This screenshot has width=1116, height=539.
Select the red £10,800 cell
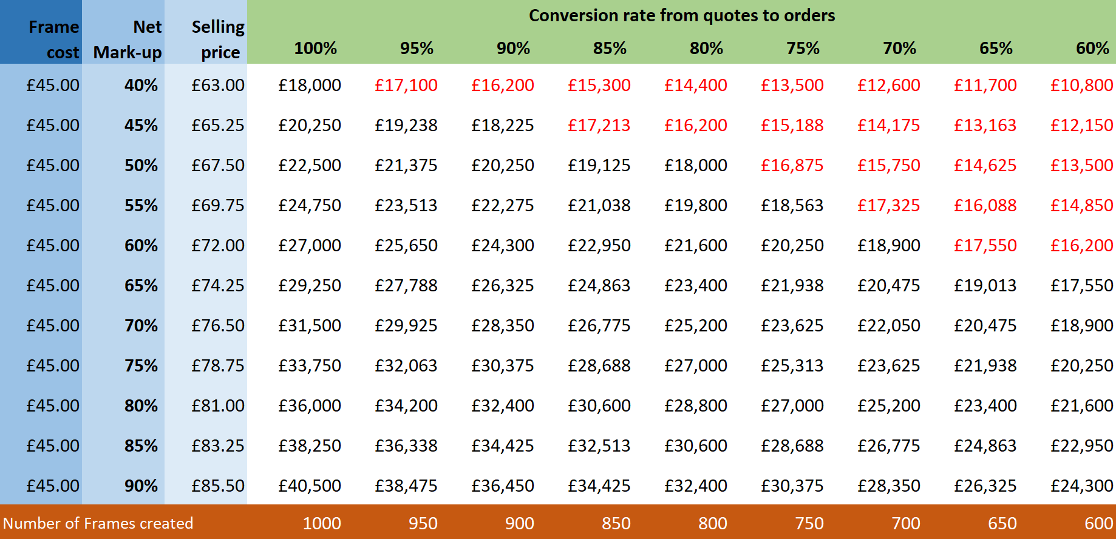coord(1082,85)
